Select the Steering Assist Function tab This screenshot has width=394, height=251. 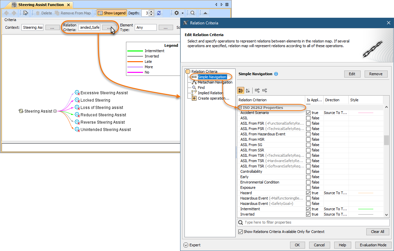[41, 5]
